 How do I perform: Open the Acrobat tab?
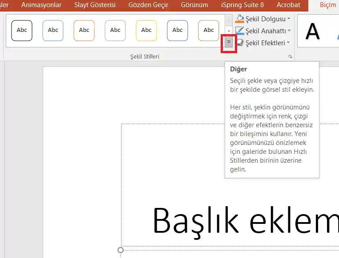click(x=288, y=5)
